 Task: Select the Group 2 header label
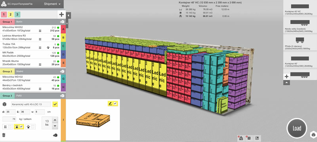7,71
